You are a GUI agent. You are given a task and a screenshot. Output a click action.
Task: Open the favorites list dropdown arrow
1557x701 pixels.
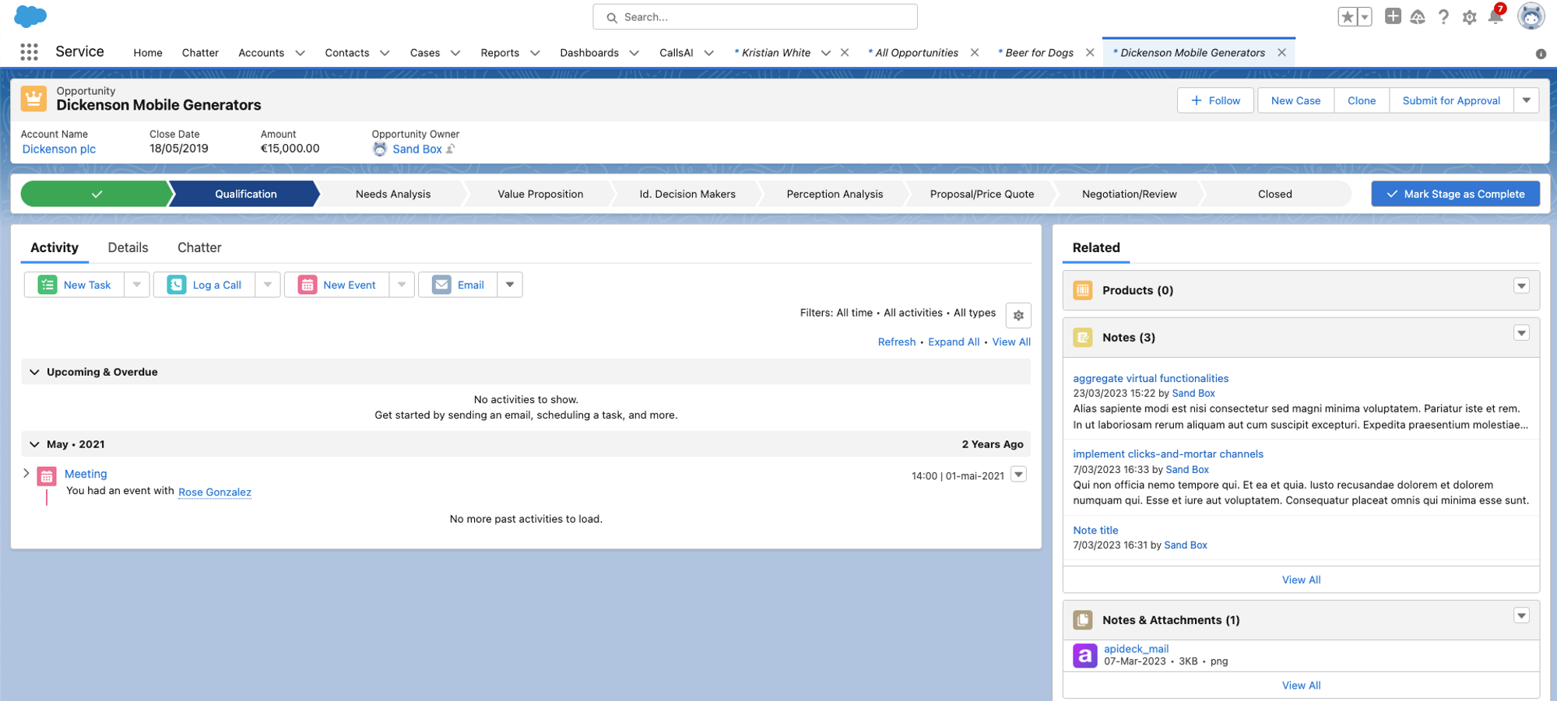(1365, 17)
